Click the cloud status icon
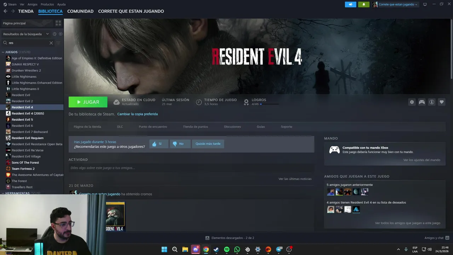The image size is (453, 255). [116, 102]
